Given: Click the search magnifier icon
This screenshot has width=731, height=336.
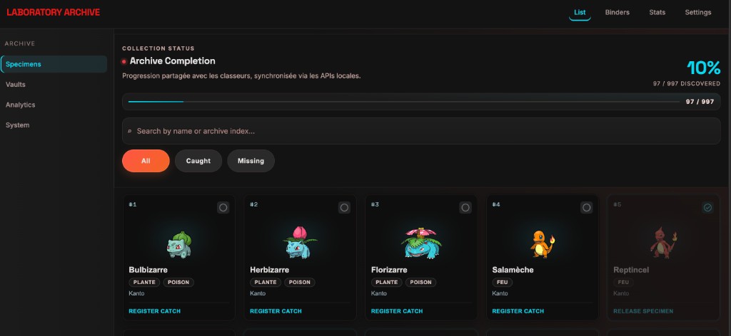Looking at the screenshot, I should click(x=130, y=132).
